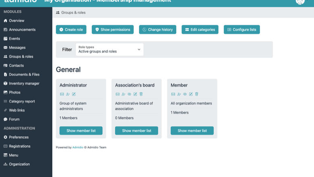Image resolution: width=314 pixels, height=177 pixels.
Task: Open Show permissions view
Action: coord(113,29)
